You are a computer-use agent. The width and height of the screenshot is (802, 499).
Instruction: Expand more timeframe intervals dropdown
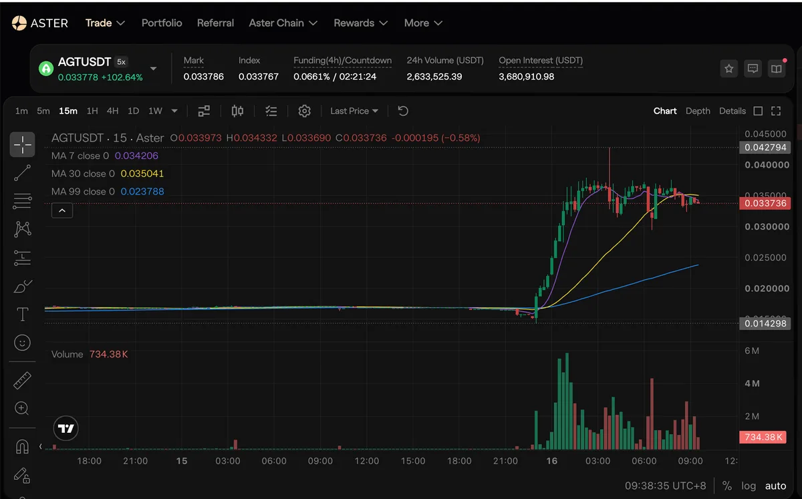tap(174, 111)
